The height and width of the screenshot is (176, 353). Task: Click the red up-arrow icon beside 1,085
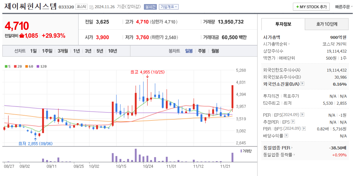click(22, 36)
